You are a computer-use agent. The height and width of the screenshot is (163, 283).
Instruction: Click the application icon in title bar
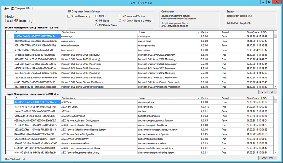[3, 2]
